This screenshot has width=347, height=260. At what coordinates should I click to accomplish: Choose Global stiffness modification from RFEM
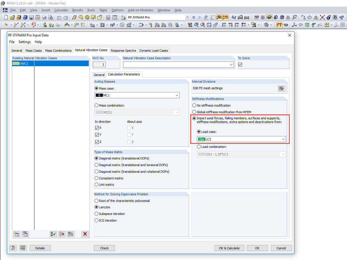[x=194, y=112]
